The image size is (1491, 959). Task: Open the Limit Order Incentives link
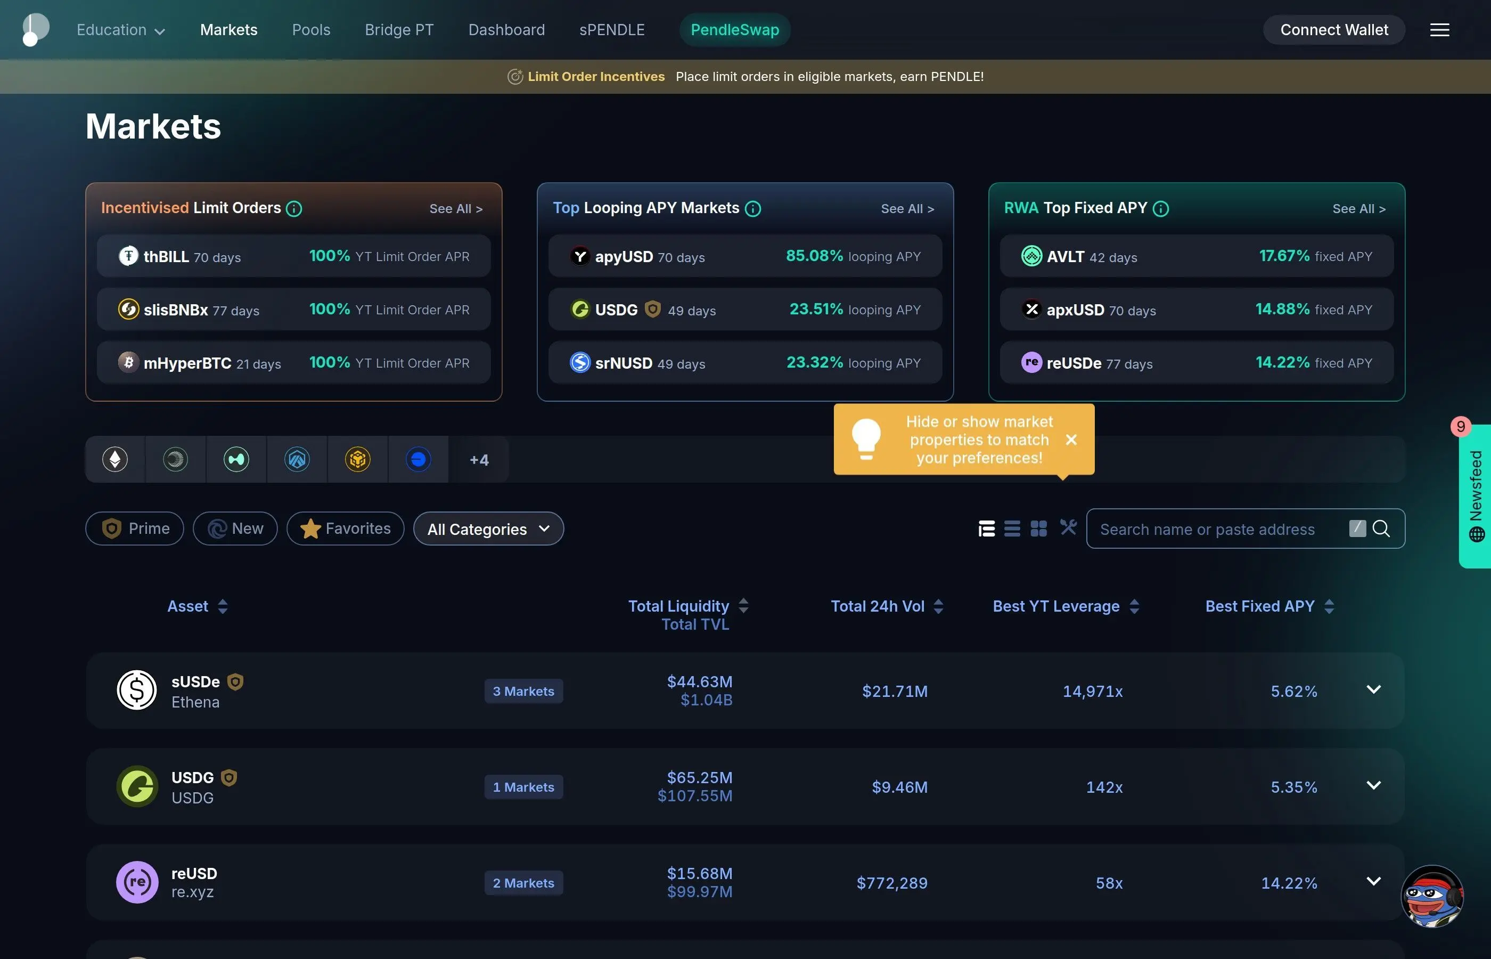click(596, 77)
